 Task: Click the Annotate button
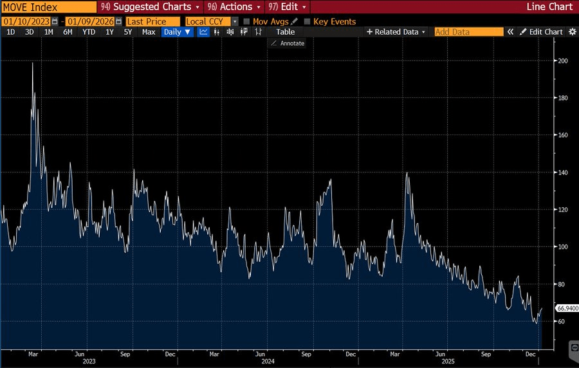288,43
